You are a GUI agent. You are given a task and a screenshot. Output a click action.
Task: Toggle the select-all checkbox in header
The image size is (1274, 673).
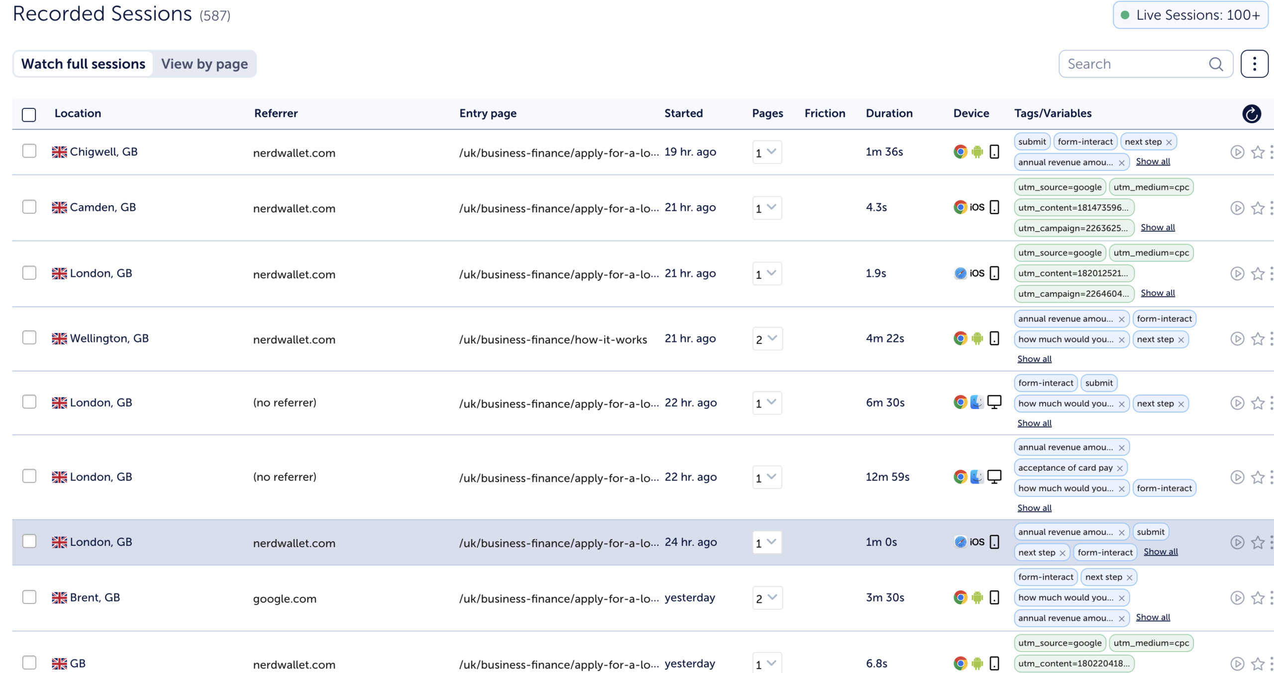pos(29,115)
